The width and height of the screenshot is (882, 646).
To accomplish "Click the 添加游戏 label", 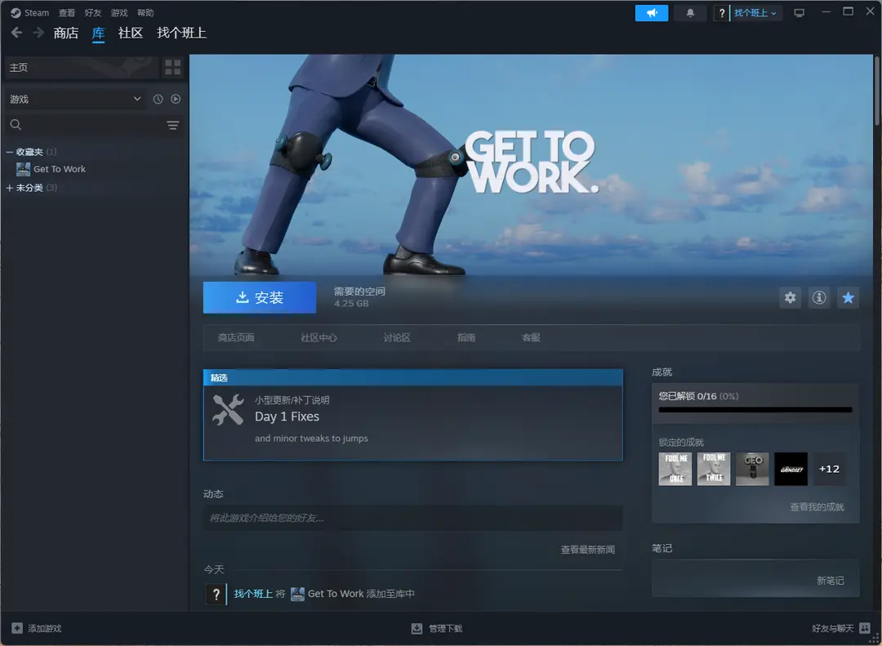I will [45, 628].
